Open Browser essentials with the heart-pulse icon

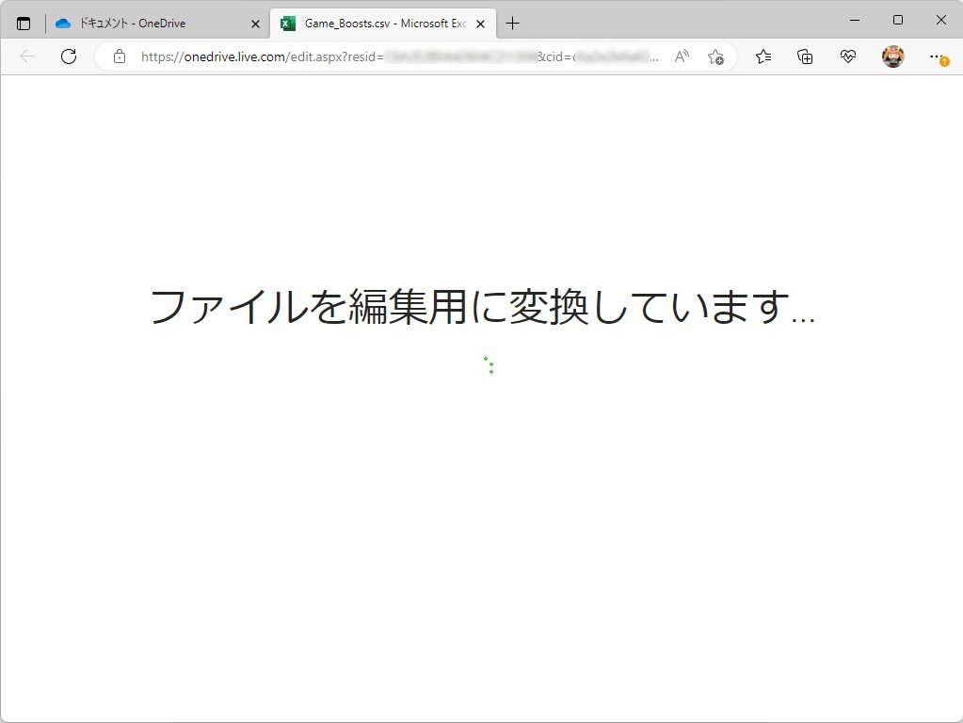(847, 56)
